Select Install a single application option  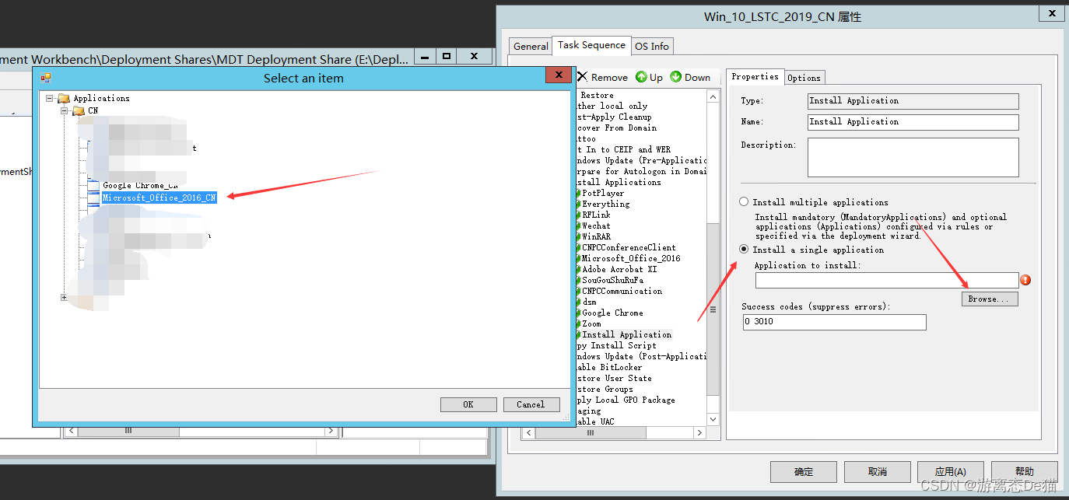(x=743, y=249)
